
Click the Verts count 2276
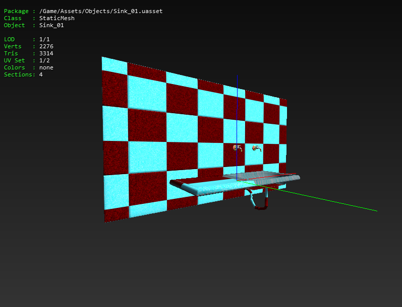tap(46, 46)
